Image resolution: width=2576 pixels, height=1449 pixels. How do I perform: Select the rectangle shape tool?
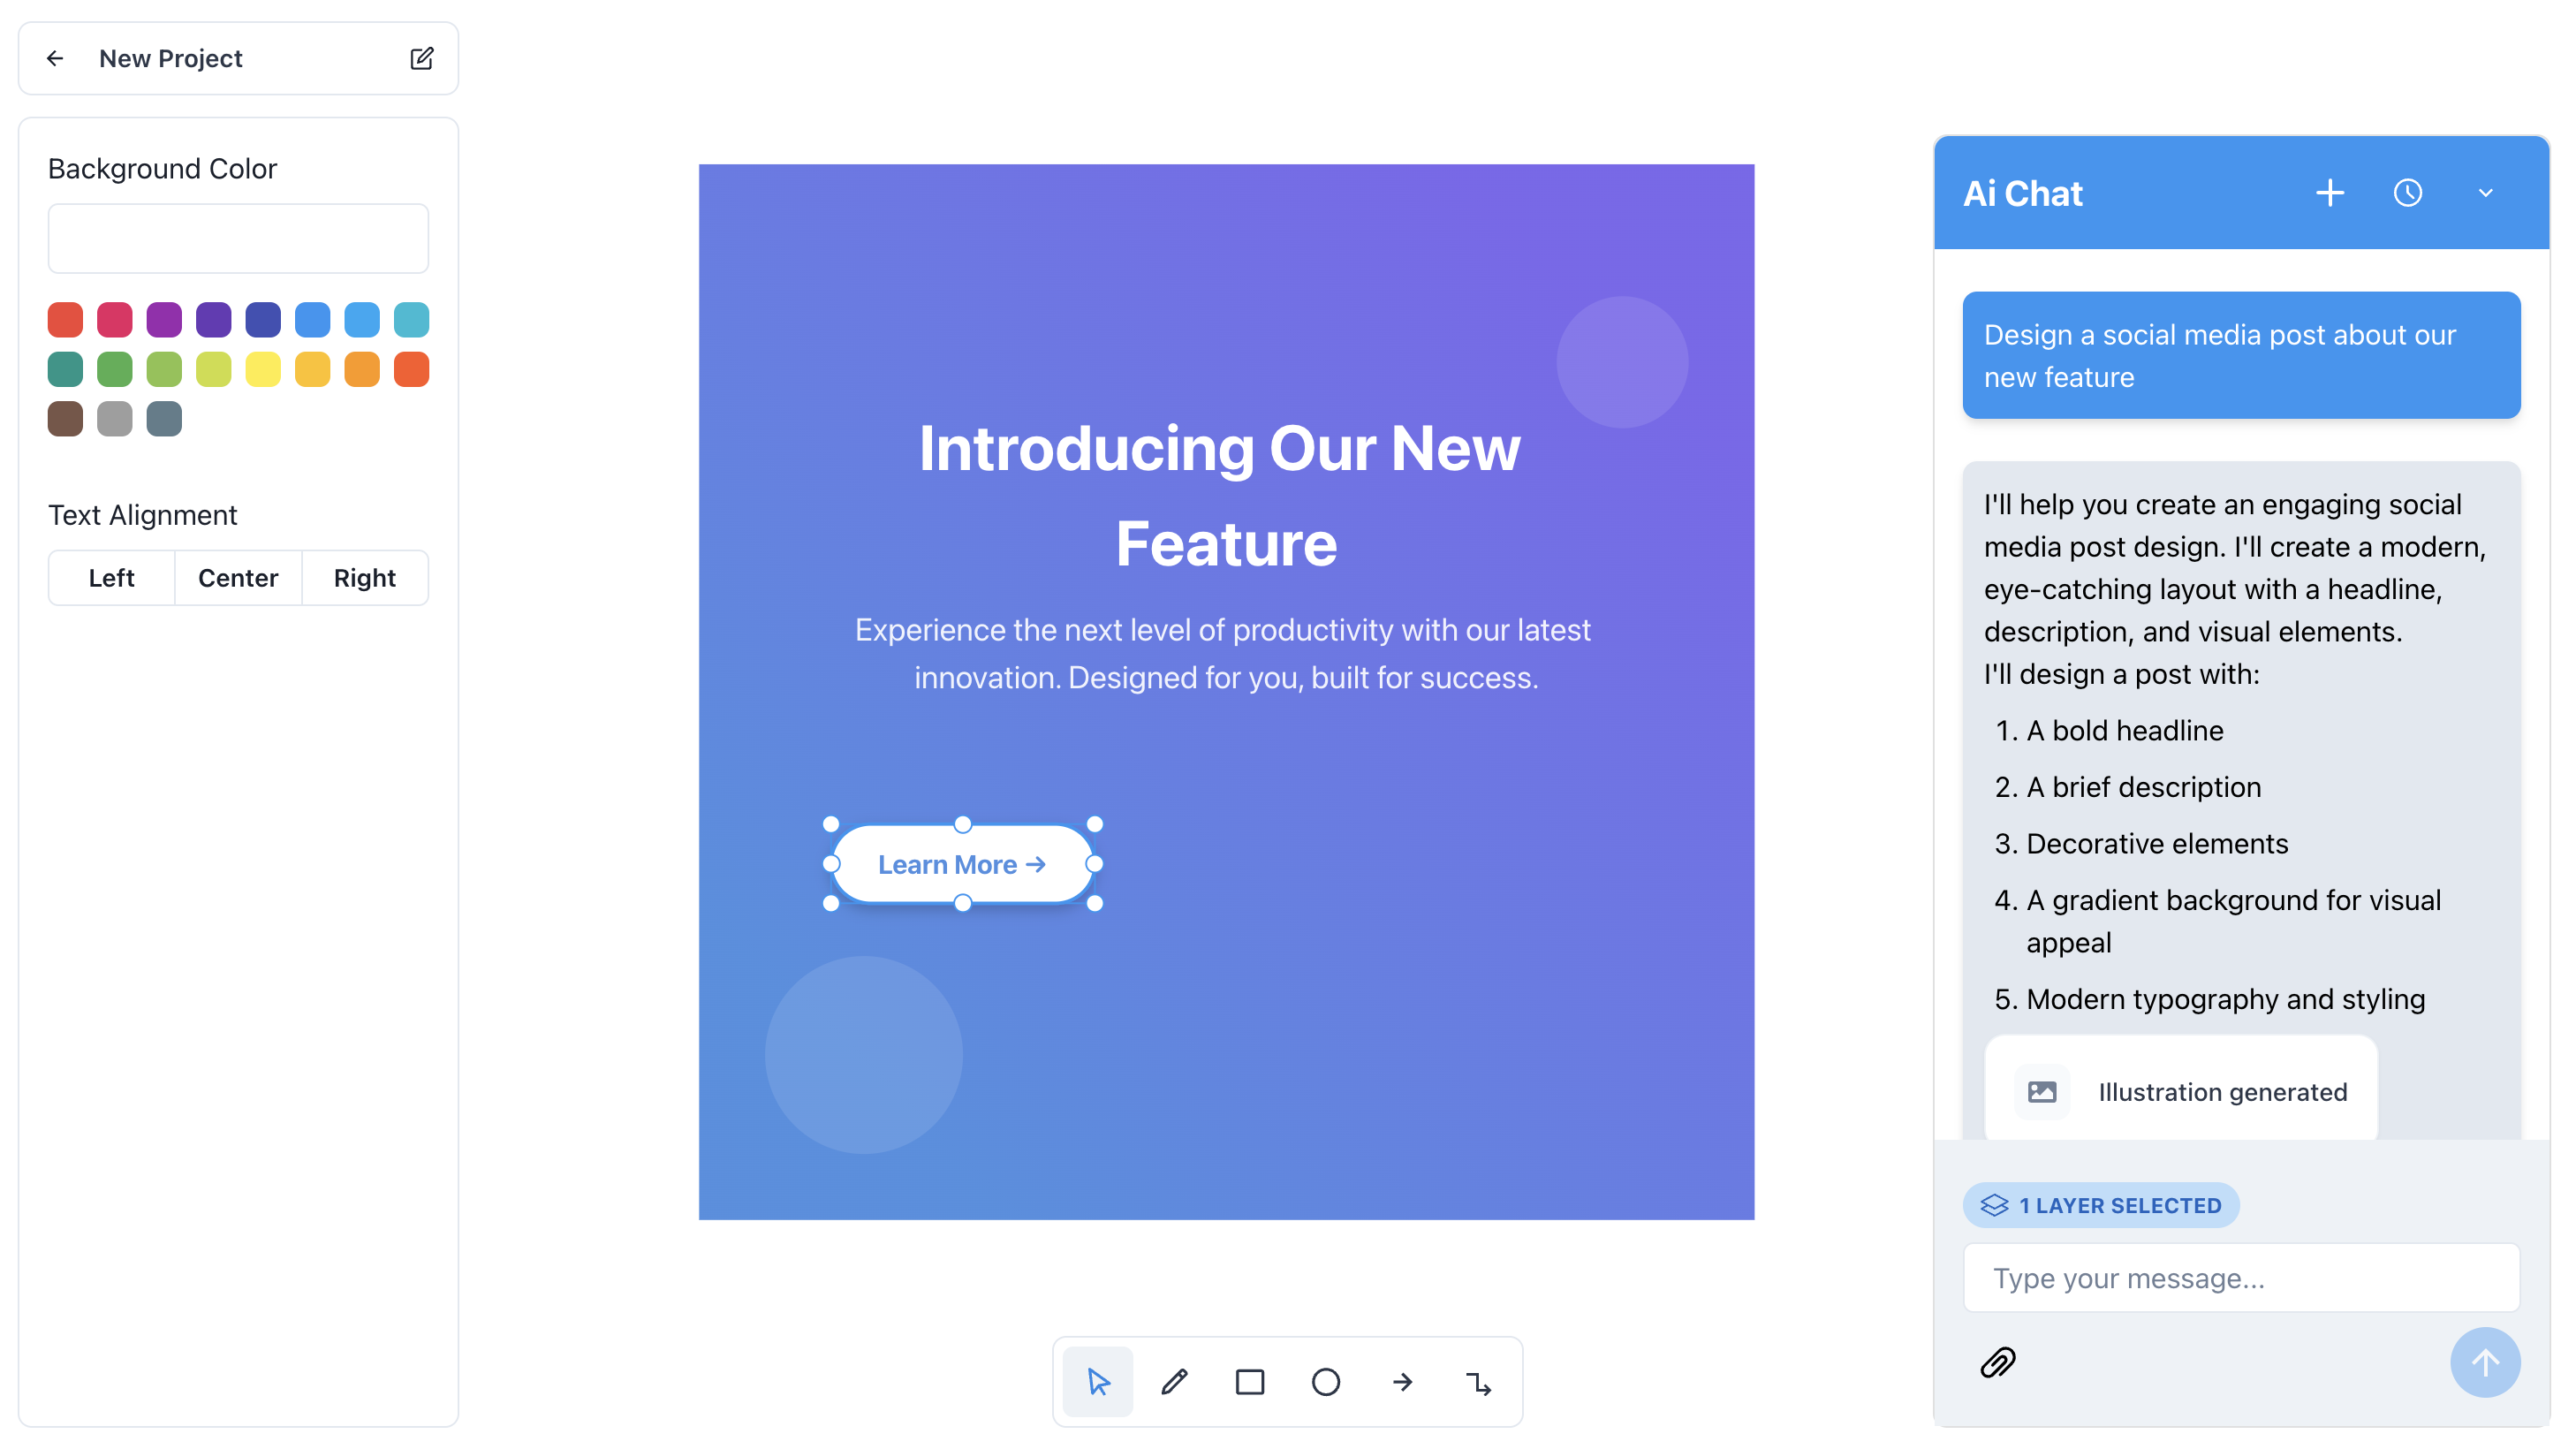[1251, 1384]
